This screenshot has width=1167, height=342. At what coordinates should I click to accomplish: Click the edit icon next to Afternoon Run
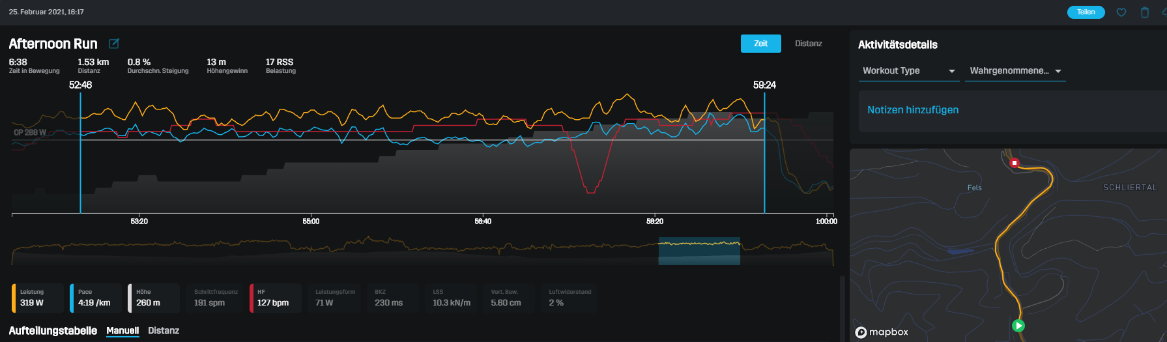click(114, 44)
